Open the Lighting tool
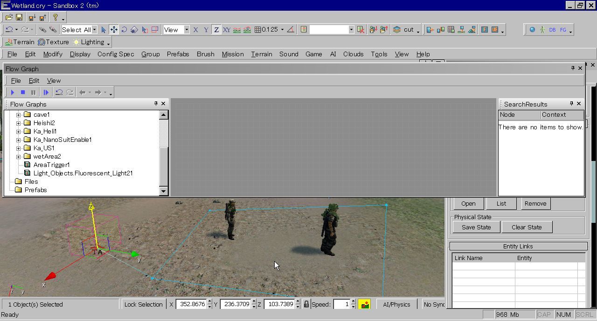This screenshot has width=597, height=321. (89, 42)
